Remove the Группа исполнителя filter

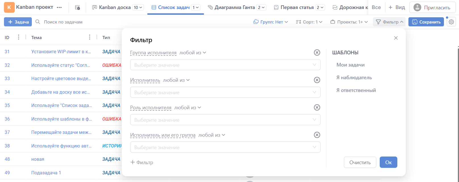click(x=317, y=53)
